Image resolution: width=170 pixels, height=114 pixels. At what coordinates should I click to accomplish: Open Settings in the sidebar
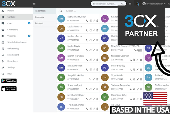coord(16,67)
